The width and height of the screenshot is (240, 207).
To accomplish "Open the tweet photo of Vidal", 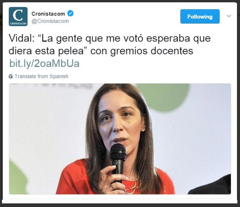I will click(x=120, y=139).
